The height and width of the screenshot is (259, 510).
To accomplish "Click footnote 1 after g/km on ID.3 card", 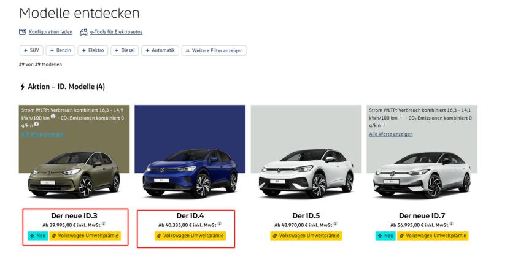I will 36,124.
